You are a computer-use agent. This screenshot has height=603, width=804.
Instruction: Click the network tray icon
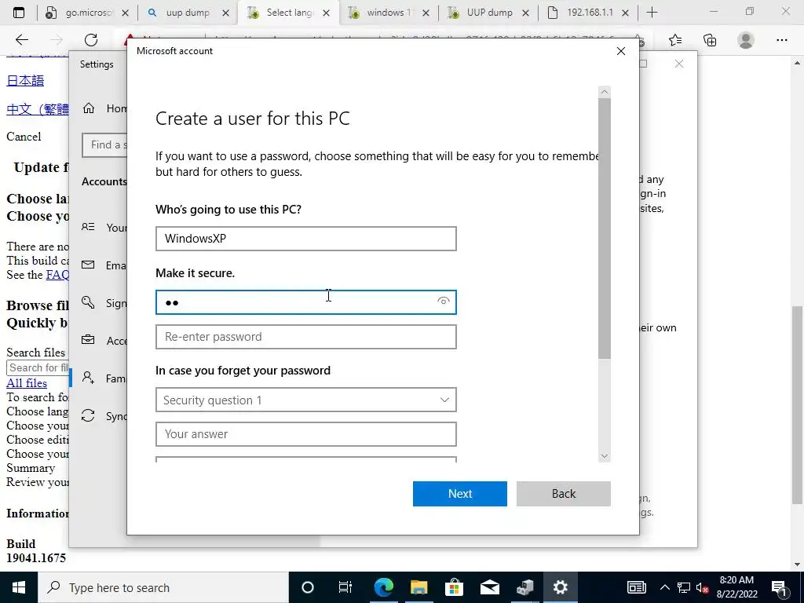point(684,587)
